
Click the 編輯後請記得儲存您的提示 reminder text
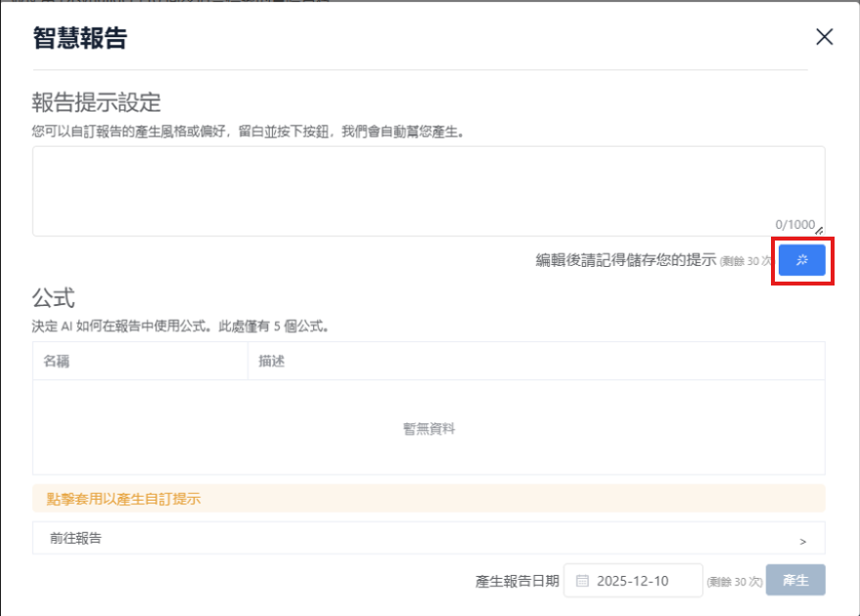[625, 260]
